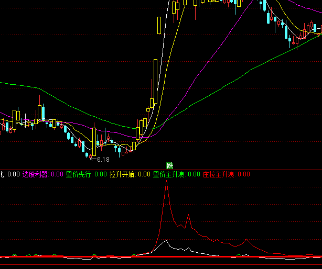This screenshot has width=322, height=269.
Task: Click the small red hump at indicator's right side
Action: pos(244,240)
